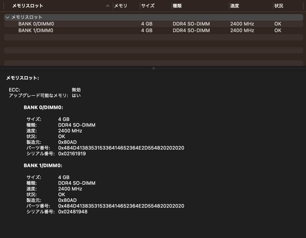Click 4 GB size in BANK 0/DIMM0 row
The width and height of the screenshot is (306, 238).
(147, 24)
